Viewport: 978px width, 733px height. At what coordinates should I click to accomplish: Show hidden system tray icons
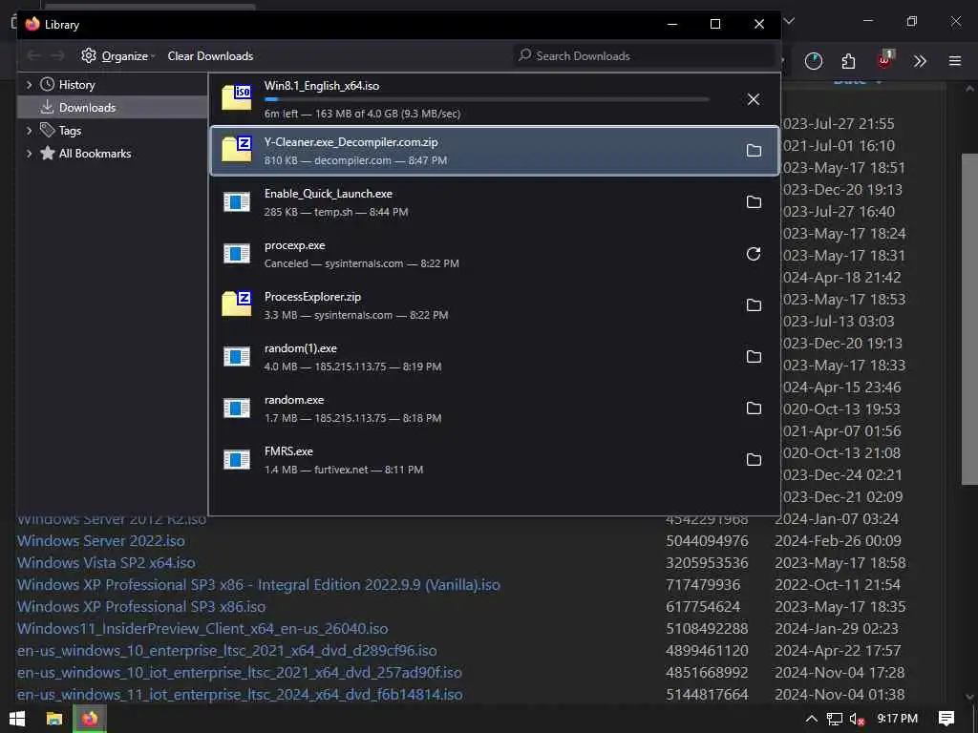click(x=811, y=719)
